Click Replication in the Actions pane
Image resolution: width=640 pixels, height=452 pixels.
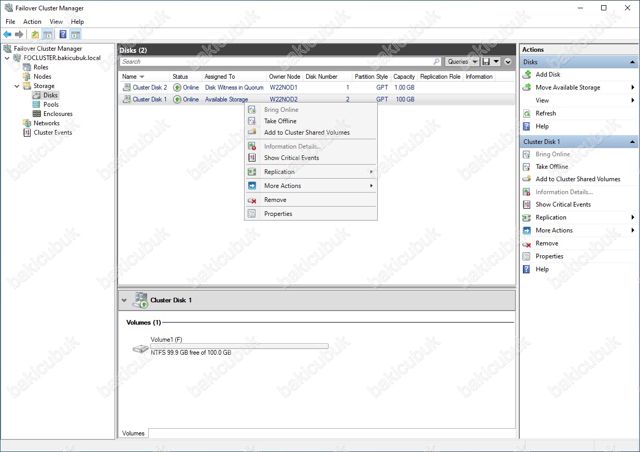click(551, 217)
